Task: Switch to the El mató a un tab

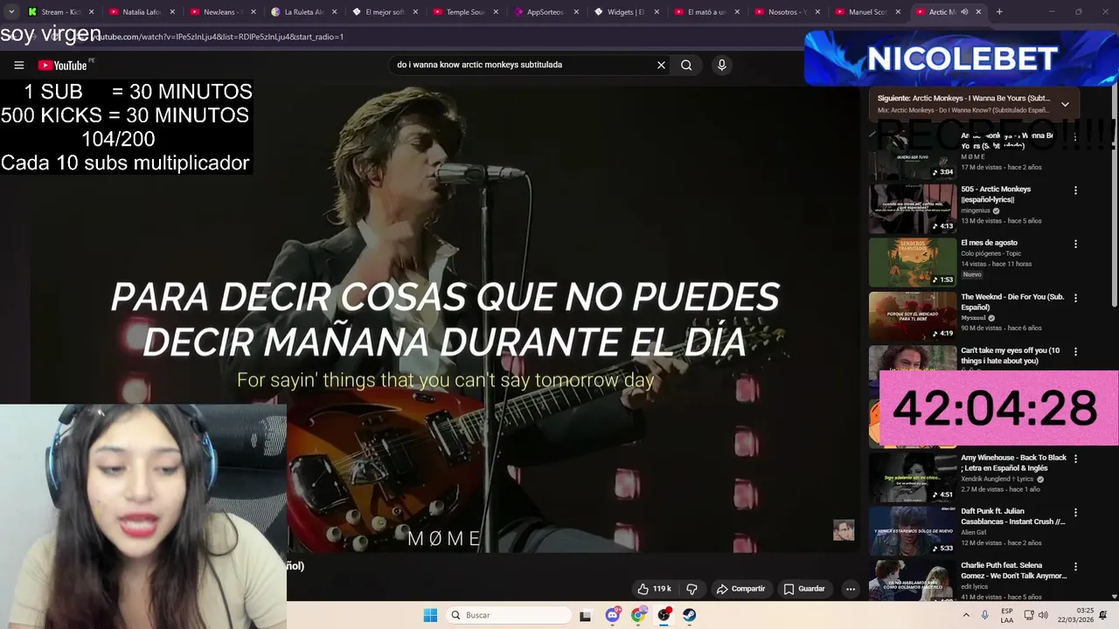Action: click(x=706, y=12)
